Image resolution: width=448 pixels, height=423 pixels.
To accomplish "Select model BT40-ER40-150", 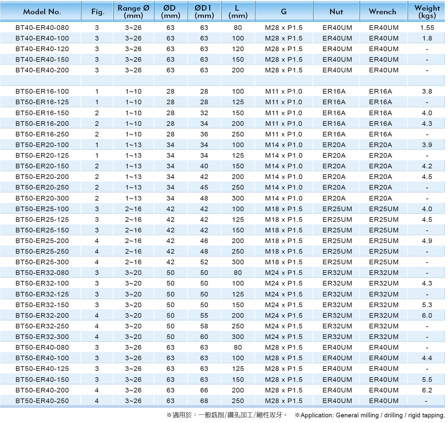I will coord(42,59).
